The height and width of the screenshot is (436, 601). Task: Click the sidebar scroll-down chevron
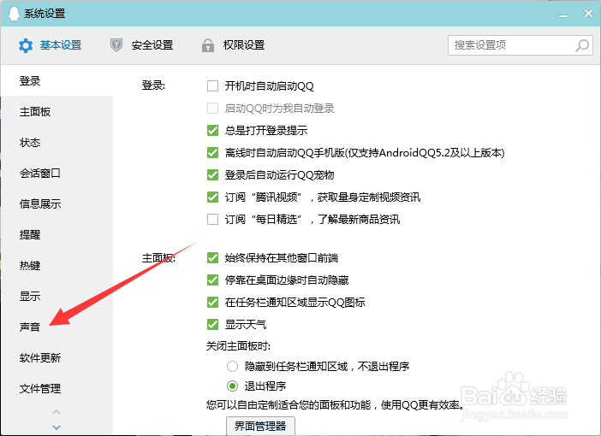click(x=57, y=427)
